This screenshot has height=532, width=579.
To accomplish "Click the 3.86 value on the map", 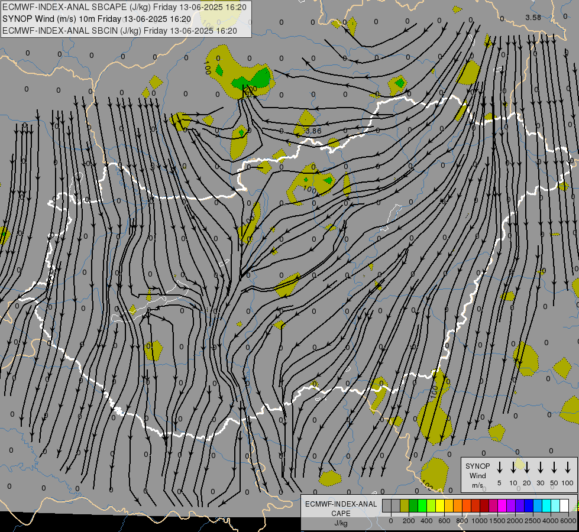I will 313,131.
